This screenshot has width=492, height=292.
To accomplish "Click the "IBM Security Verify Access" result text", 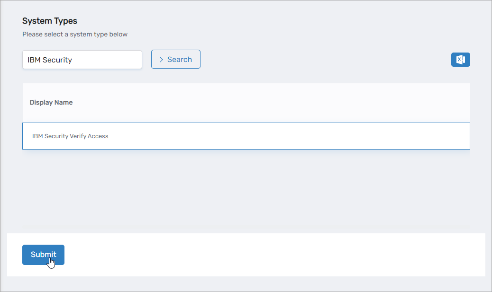I will click(70, 136).
